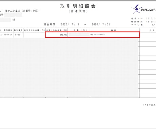Click the redacted balance cell
The height and width of the screenshot is (129, 156).
[x=79, y=35]
